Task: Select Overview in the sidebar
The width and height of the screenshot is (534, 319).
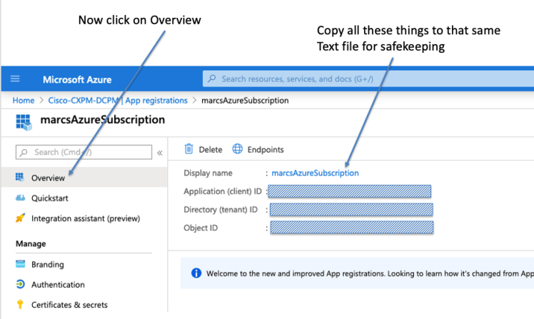Action: pyautogui.click(x=84, y=178)
